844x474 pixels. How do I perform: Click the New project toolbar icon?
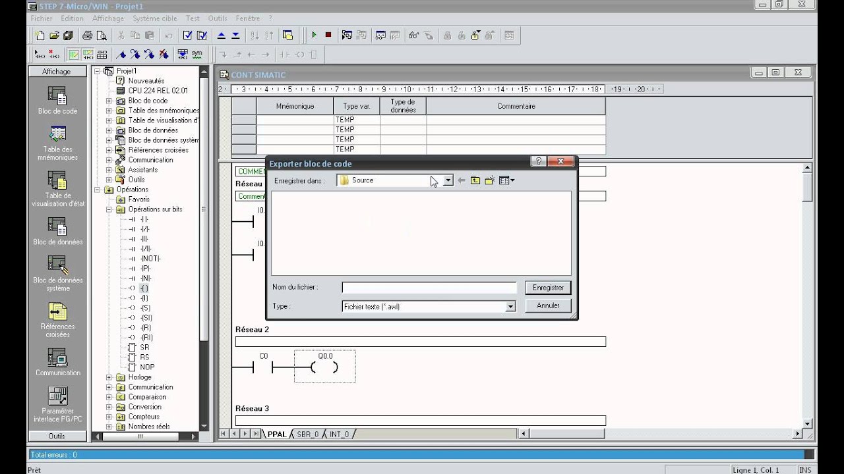tap(40, 36)
